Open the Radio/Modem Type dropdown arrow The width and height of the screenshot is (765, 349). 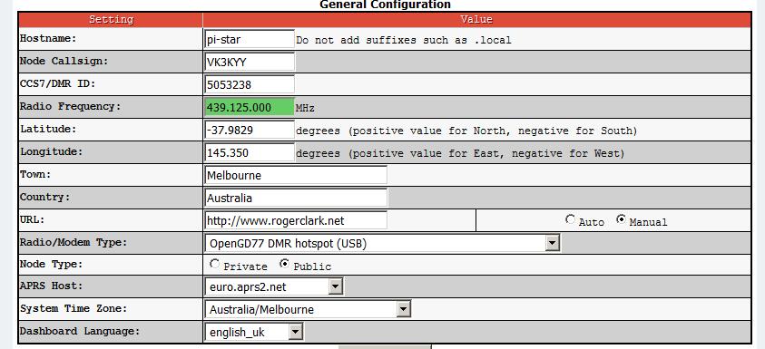pos(552,243)
